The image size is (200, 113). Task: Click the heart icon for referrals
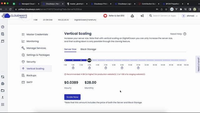pos(105,16)
